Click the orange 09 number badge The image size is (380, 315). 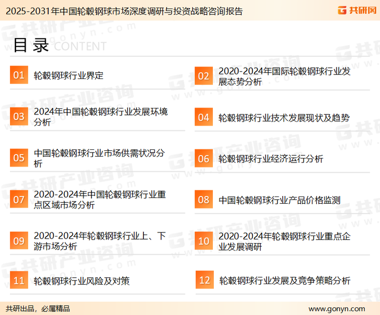coord(19,241)
